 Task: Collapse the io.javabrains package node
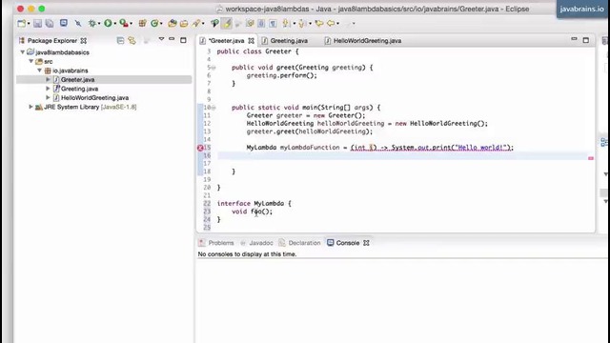(40, 71)
